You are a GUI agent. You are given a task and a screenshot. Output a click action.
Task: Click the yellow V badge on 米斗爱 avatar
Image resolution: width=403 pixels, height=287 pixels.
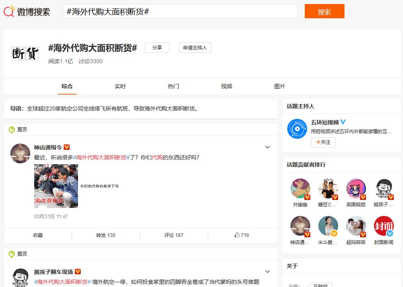[334, 233]
